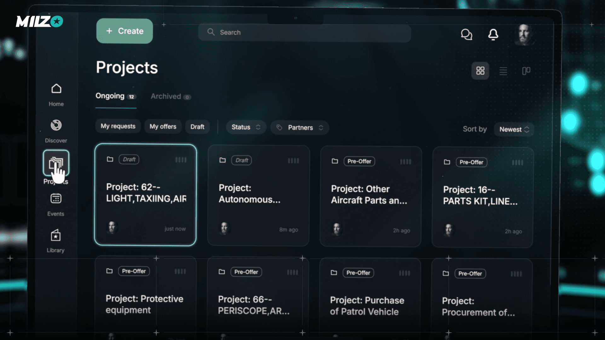
Task: Open the Status filter dropdown
Action: coord(246,127)
